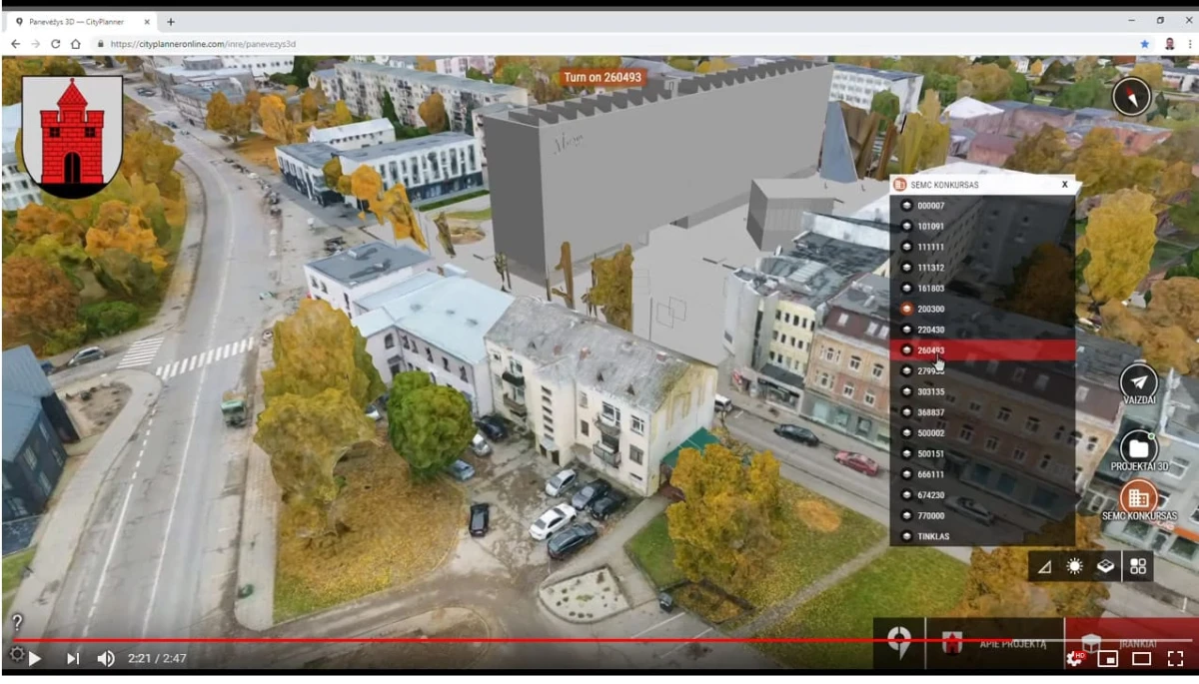This screenshot has width=1199, height=684.
Task: Open the four-squares grid menu
Action: pos(1138,566)
